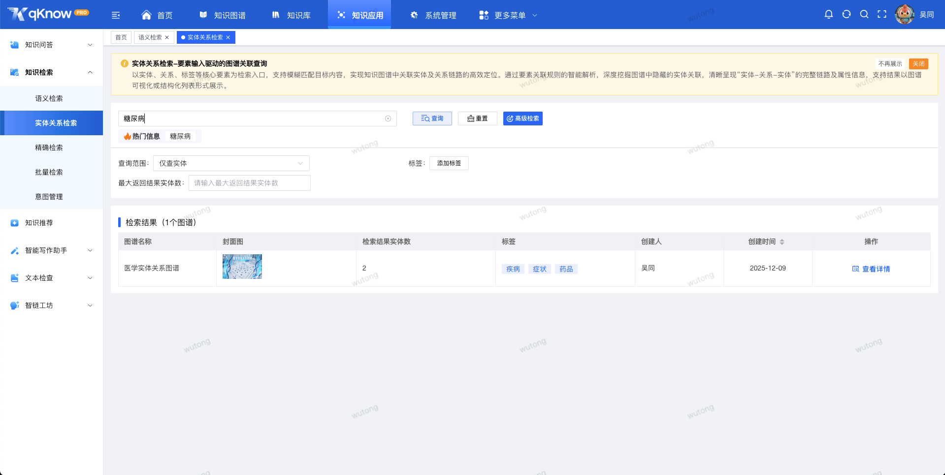Open 查看详情 for the medical graph

875,268
